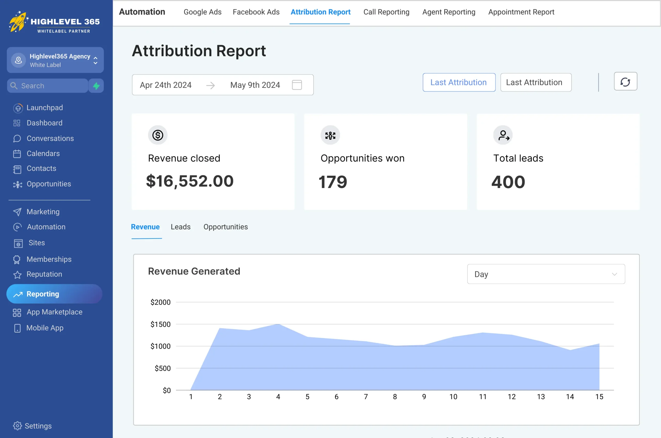Click the Settings gear icon
The image size is (661, 438).
point(17,426)
